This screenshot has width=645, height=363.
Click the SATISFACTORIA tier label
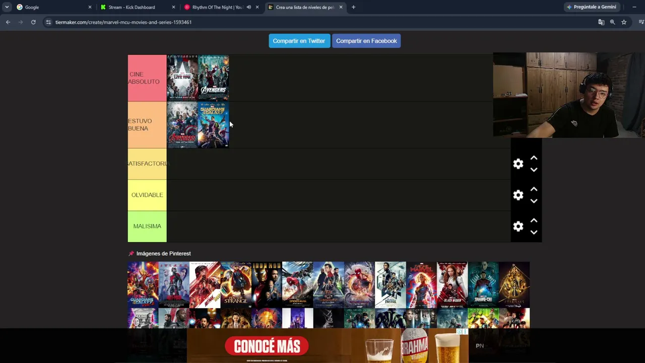pyautogui.click(x=147, y=164)
